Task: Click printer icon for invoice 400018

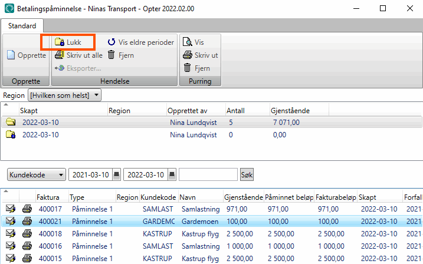Action: (27, 234)
